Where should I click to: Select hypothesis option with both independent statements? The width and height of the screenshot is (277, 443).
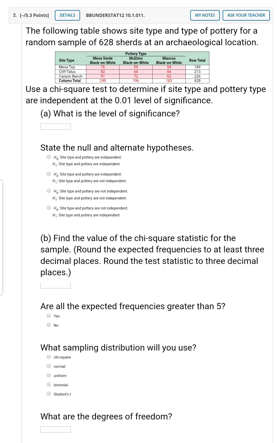(49, 157)
